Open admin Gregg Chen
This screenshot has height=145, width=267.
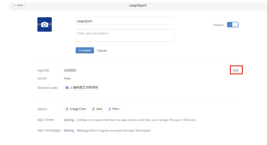click(76, 109)
